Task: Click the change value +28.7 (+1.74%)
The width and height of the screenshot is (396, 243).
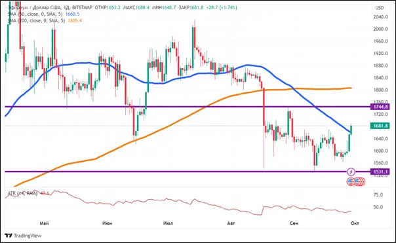Action: pos(222,8)
